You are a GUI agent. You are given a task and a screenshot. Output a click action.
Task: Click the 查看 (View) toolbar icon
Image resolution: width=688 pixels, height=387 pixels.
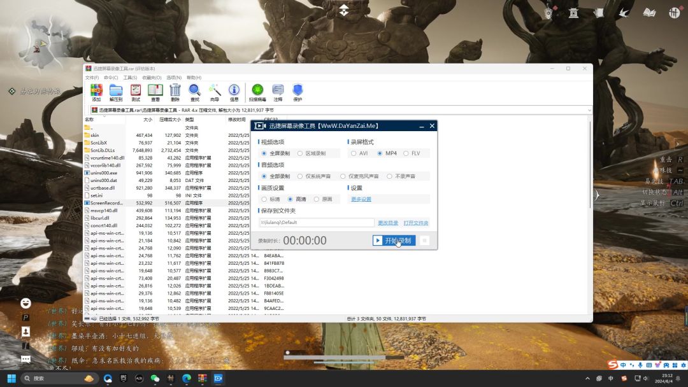point(155,92)
